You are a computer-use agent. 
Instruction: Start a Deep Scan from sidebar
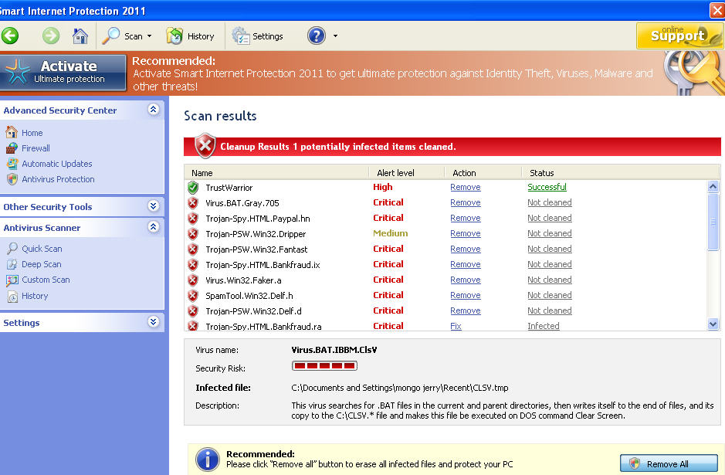pos(41,264)
